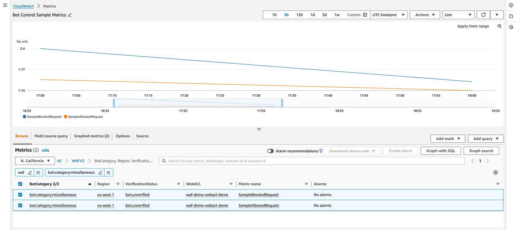Screen dimensions: 516x230
Task: Enable the Alarm recommendations toggle
Action: pyautogui.click(x=271, y=151)
